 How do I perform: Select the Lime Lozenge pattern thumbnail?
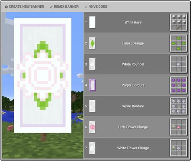pyautogui.click(x=92, y=43)
